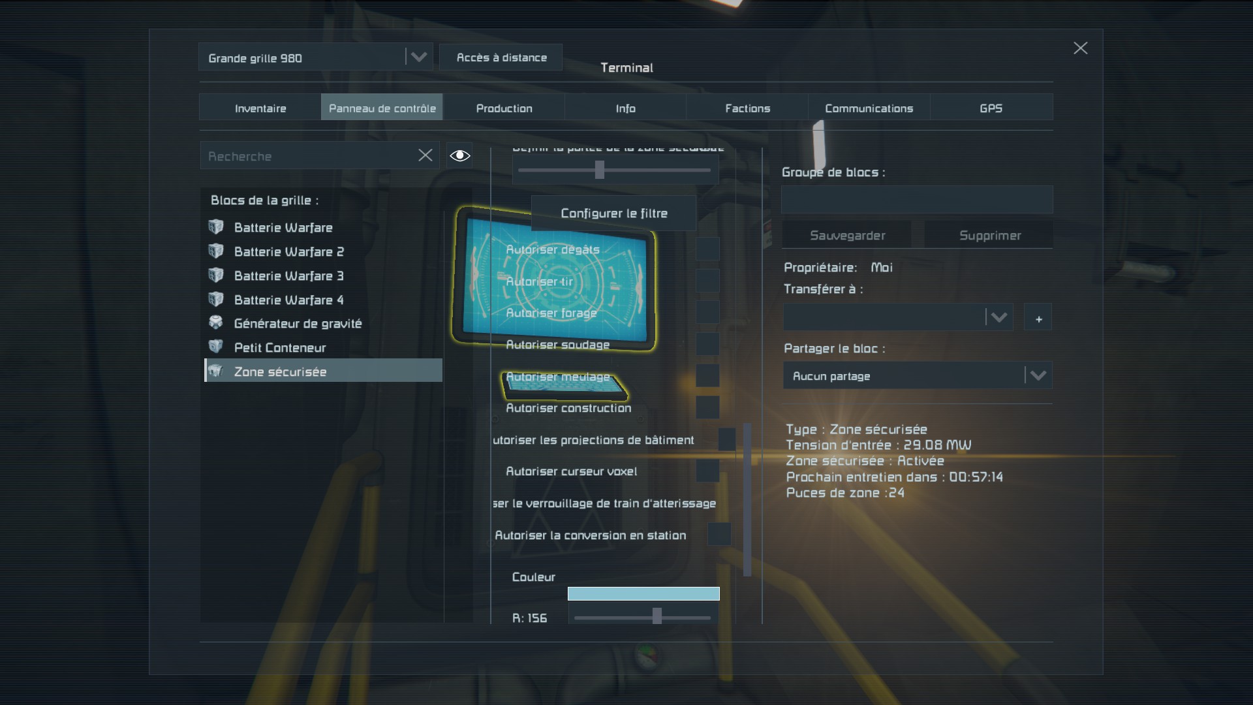Open the Factions tab
This screenshot has height=705, width=1253.
(747, 108)
